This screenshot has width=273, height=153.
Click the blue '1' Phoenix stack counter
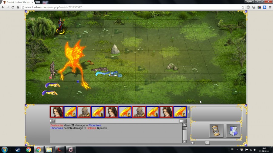(78, 82)
